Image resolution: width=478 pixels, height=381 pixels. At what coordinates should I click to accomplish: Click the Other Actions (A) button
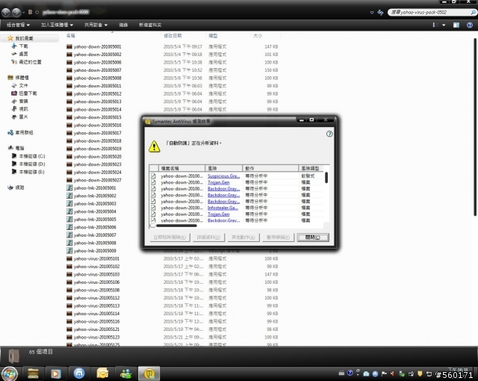(243, 237)
